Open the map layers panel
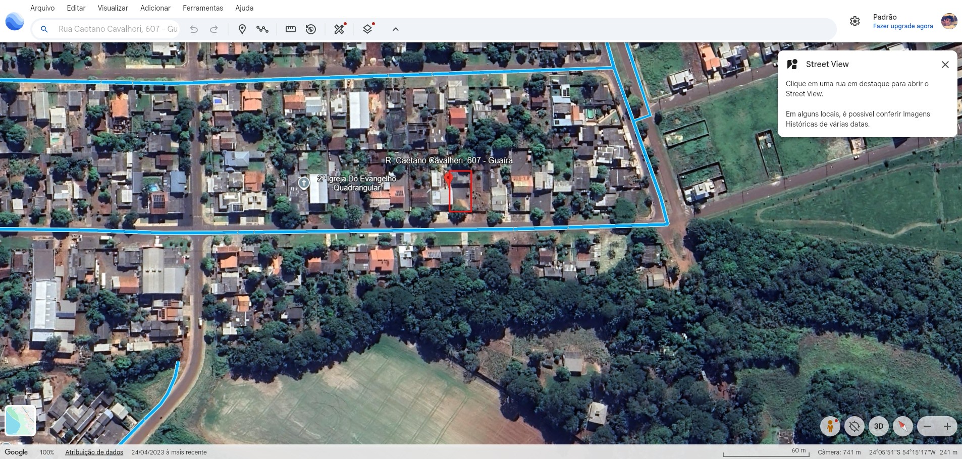The width and height of the screenshot is (962, 459). (368, 29)
